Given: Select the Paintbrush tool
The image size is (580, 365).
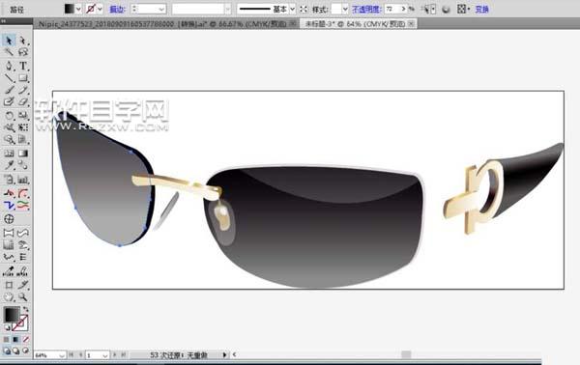Looking at the screenshot, I should (x=9, y=90).
